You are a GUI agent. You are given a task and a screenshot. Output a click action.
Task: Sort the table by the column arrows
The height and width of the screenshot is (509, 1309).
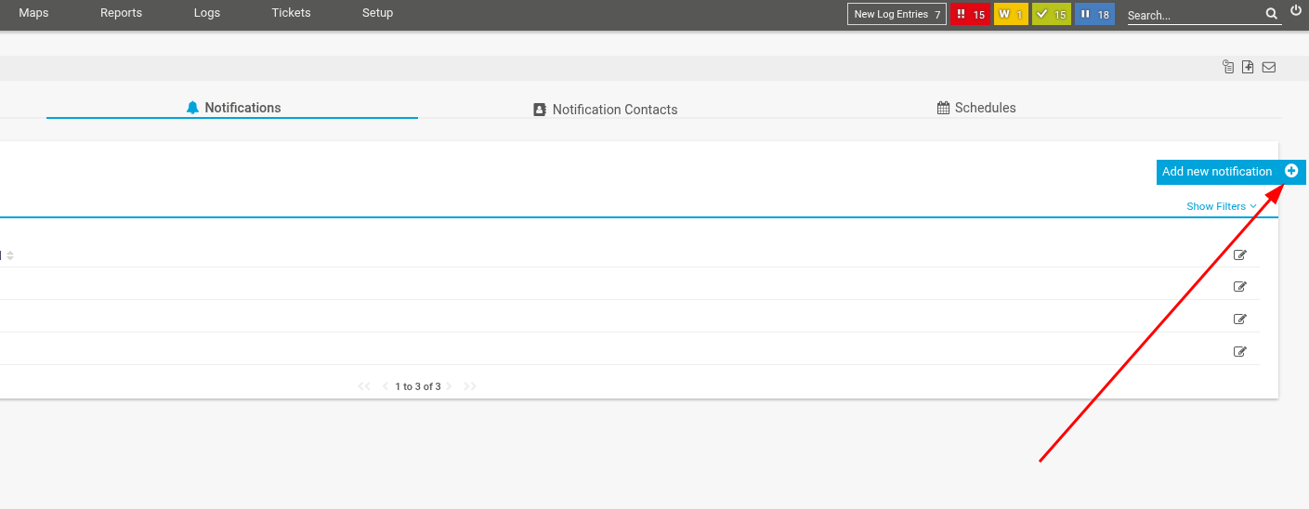click(x=10, y=255)
